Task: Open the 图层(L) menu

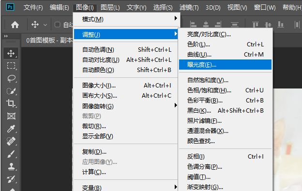Action: 110,8
